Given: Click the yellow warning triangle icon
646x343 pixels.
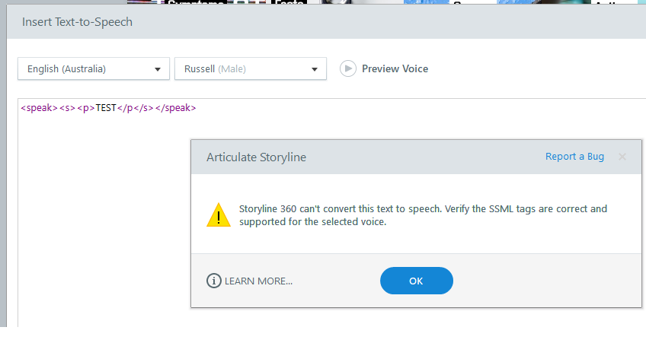Looking at the screenshot, I should 219,215.
